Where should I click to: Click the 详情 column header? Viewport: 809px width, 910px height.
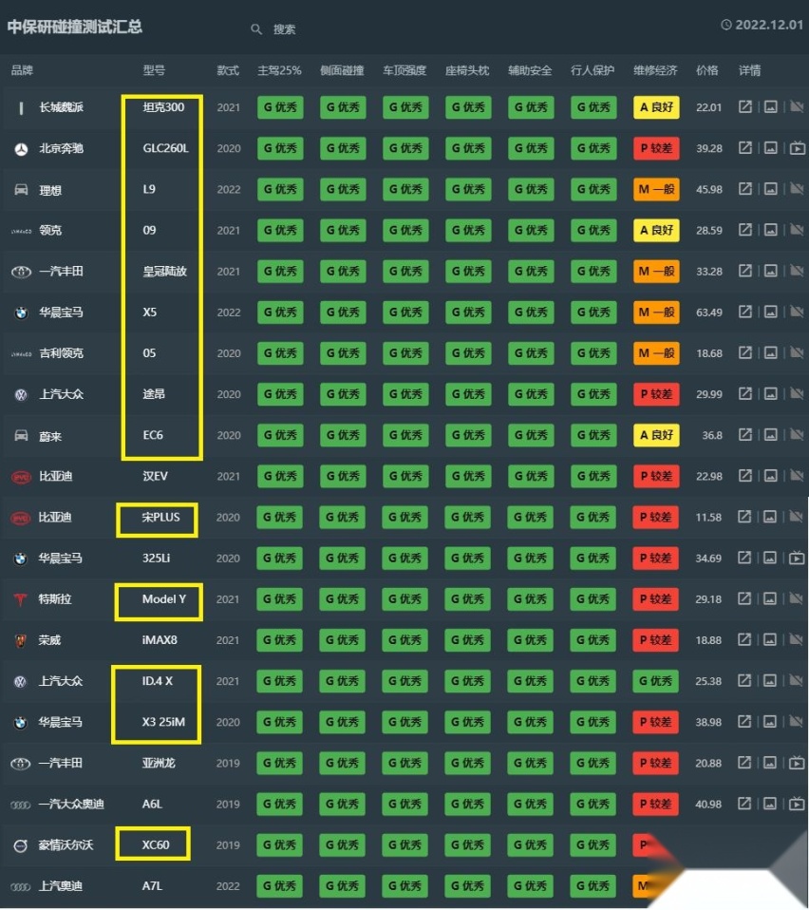pos(750,70)
